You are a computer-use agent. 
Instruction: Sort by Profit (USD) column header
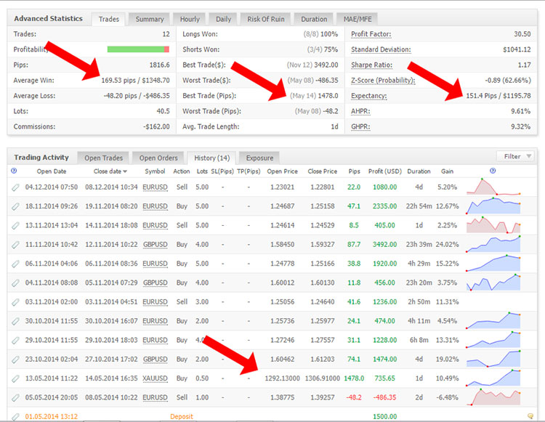coord(384,171)
